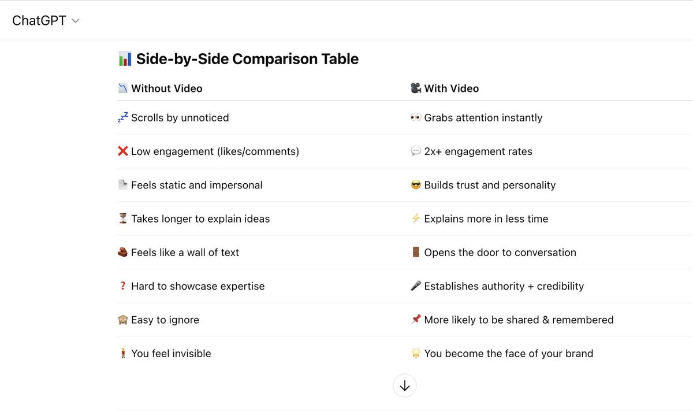Click the door emoji icon
Image resolution: width=693 pixels, height=411 pixels.
(x=415, y=252)
